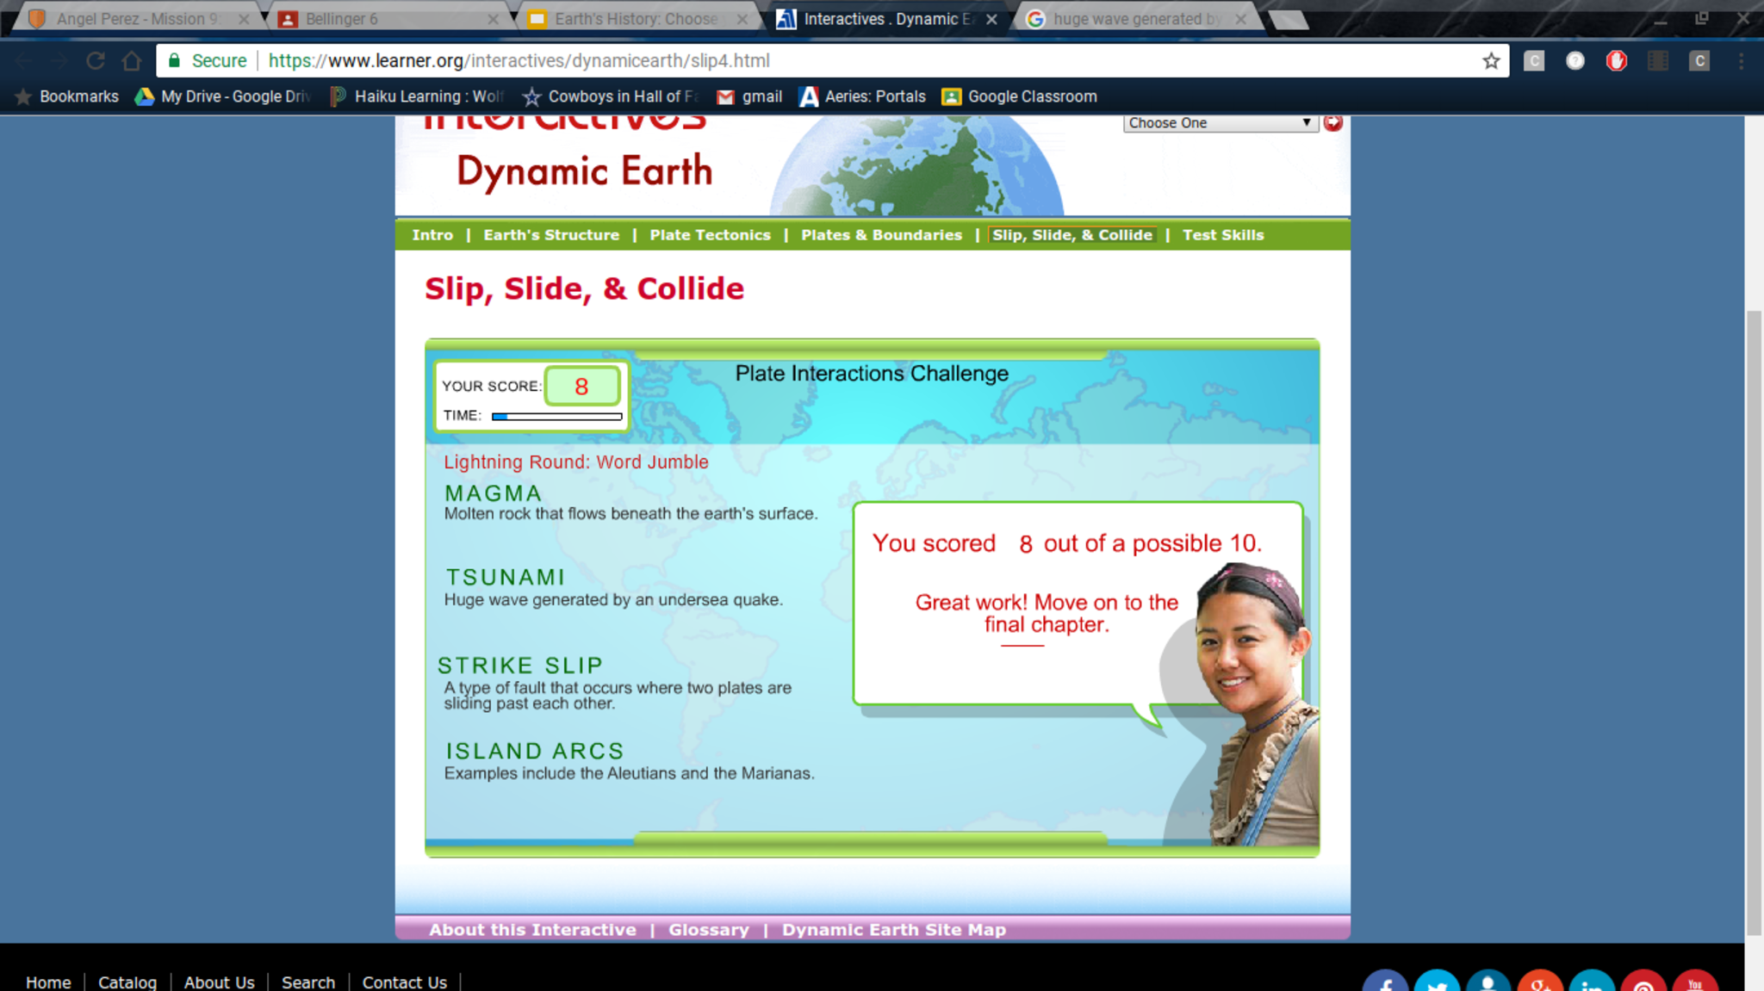Open the Chrome three-dot menu

point(1741,61)
